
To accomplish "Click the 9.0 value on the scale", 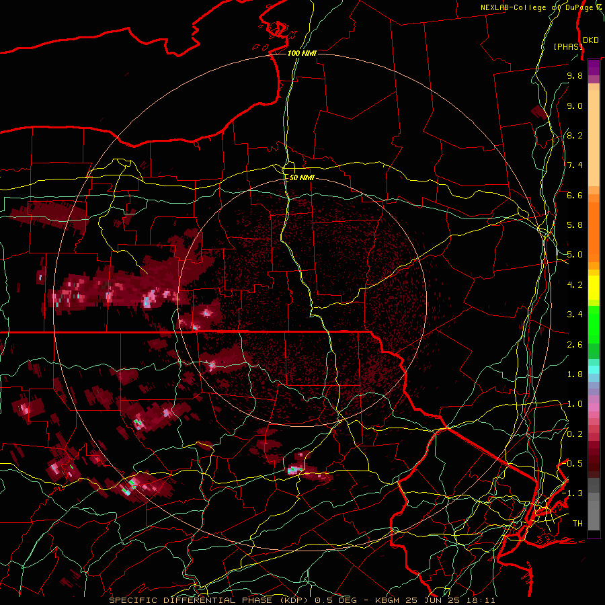I will pyautogui.click(x=575, y=106).
